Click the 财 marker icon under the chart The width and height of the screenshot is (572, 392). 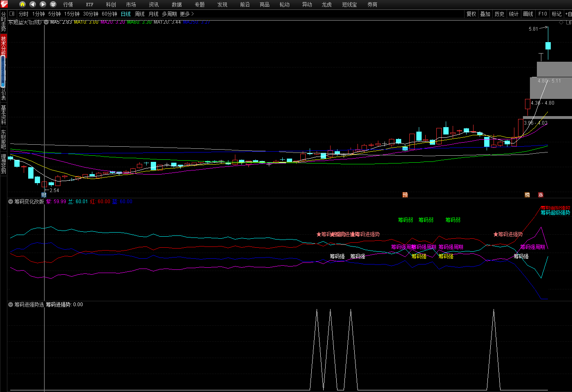click(44, 195)
